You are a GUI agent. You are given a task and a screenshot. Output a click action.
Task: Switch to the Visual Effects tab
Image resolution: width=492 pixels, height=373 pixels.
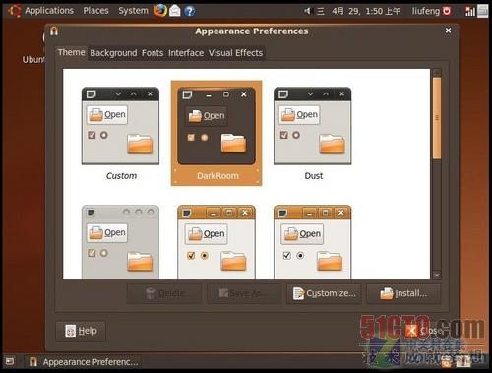(235, 53)
